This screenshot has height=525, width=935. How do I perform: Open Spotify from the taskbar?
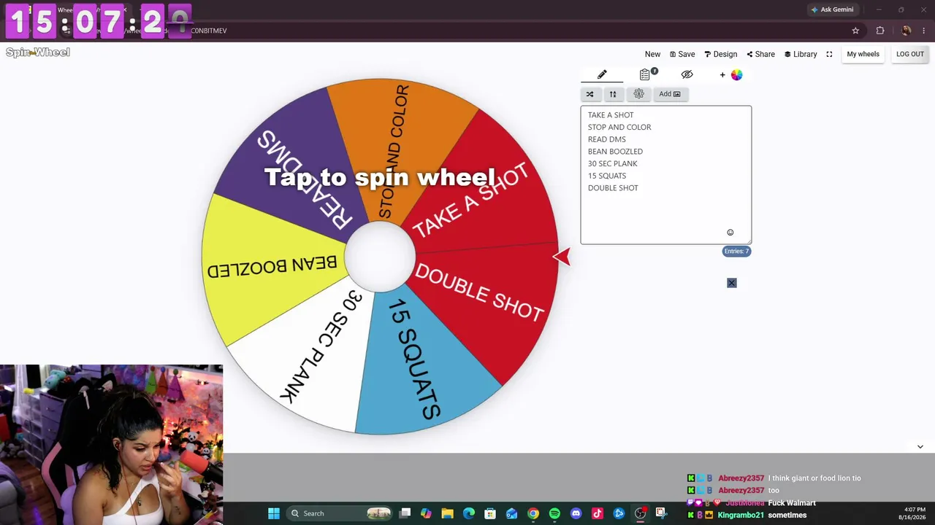pos(554,513)
